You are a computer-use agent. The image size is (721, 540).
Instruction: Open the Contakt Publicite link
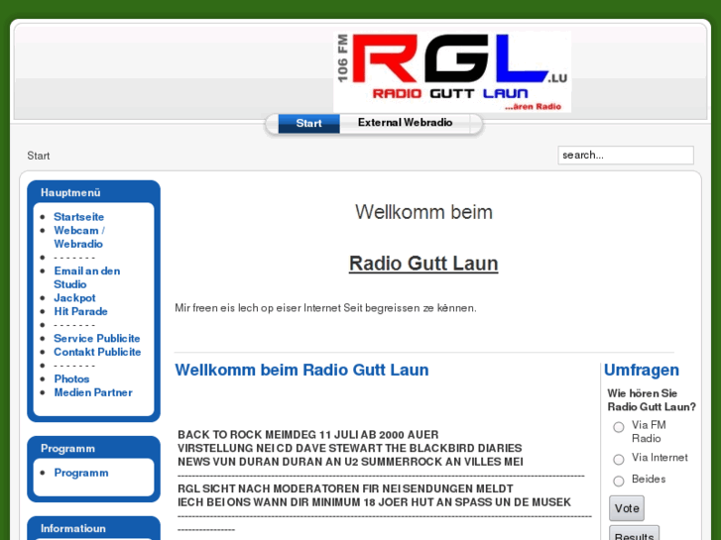tap(97, 352)
